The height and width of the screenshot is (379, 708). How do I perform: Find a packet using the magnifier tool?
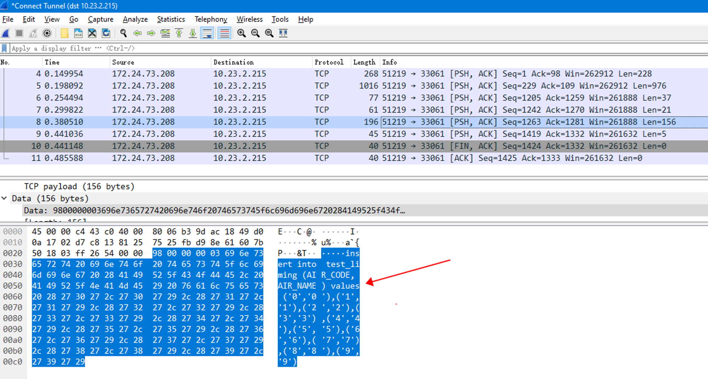123,33
